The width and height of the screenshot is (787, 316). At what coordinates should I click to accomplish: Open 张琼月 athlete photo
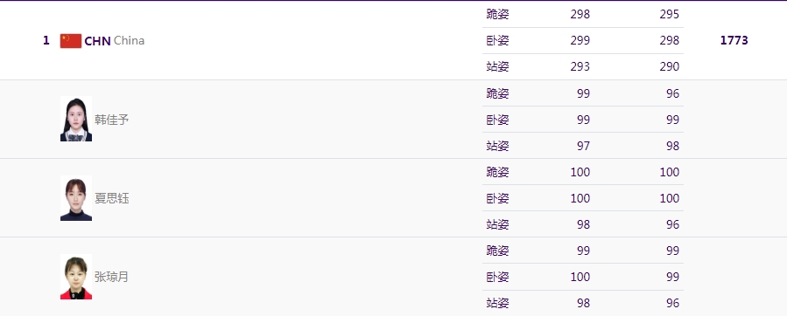click(76, 277)
